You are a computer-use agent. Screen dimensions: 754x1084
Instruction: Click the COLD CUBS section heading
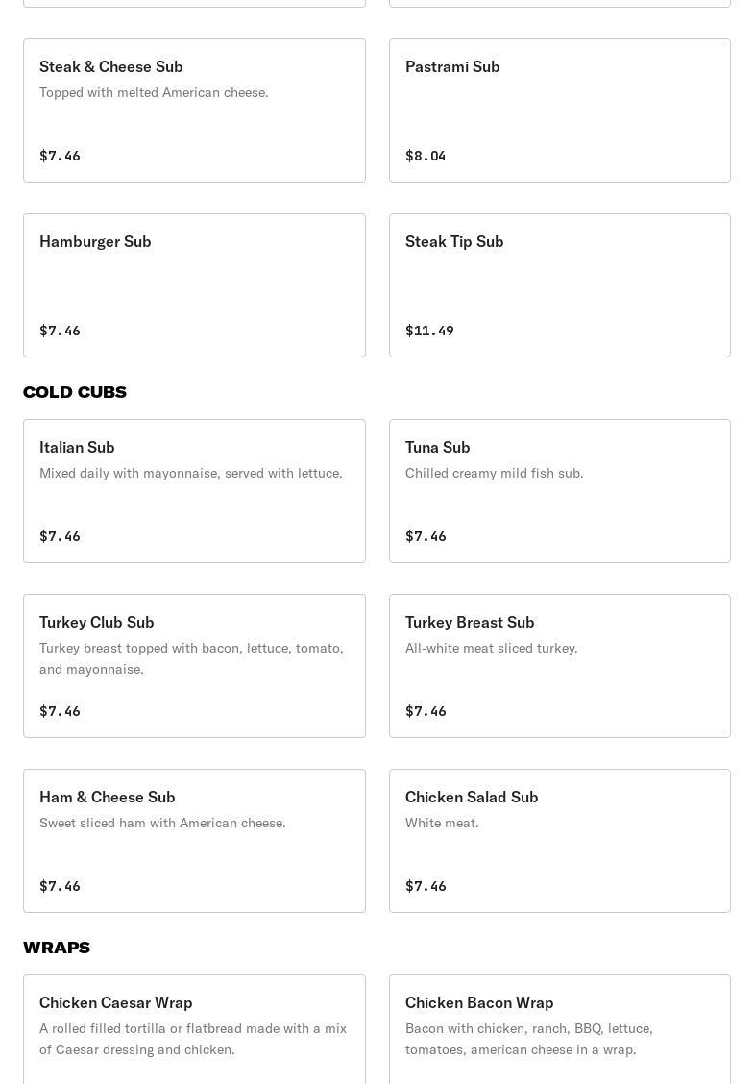(75, 392)
